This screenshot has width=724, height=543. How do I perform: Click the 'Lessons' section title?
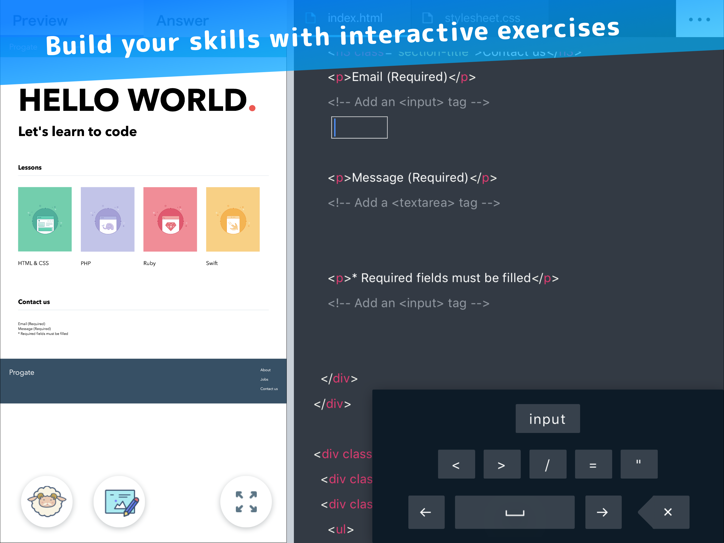(x=30, y=167)
